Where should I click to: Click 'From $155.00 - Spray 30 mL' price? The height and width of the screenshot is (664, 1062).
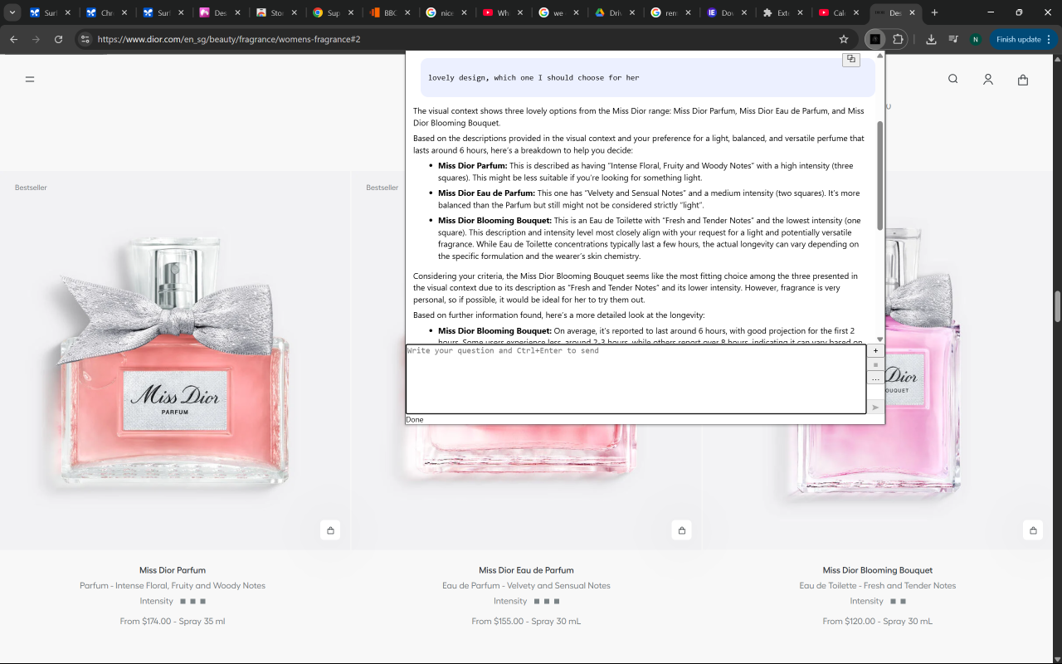(x=526, y=621)
